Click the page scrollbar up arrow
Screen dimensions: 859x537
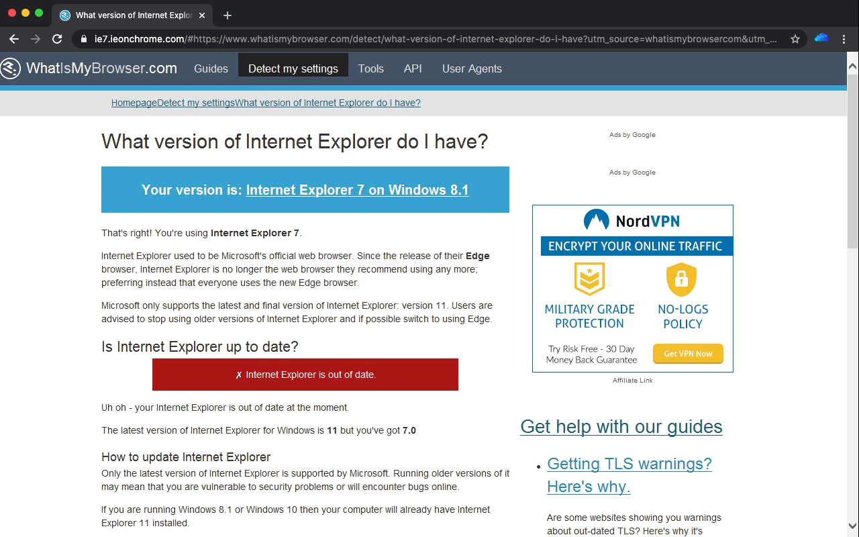coord(852,66)
